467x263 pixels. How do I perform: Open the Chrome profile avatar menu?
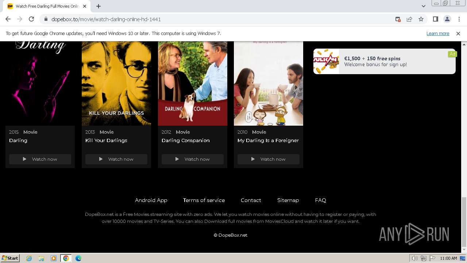[447, 19]
